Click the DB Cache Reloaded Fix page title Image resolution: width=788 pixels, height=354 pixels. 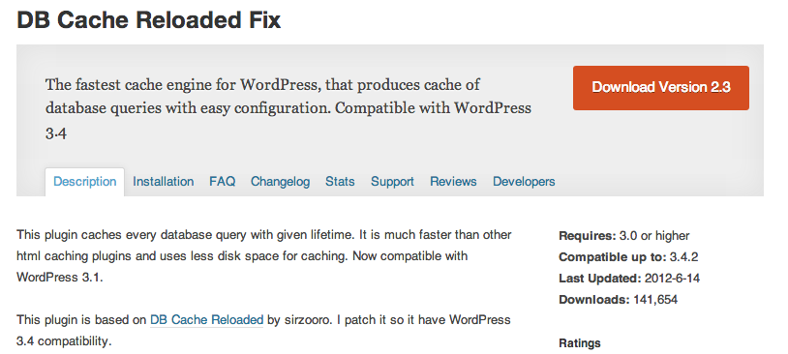tap(149, 20)
